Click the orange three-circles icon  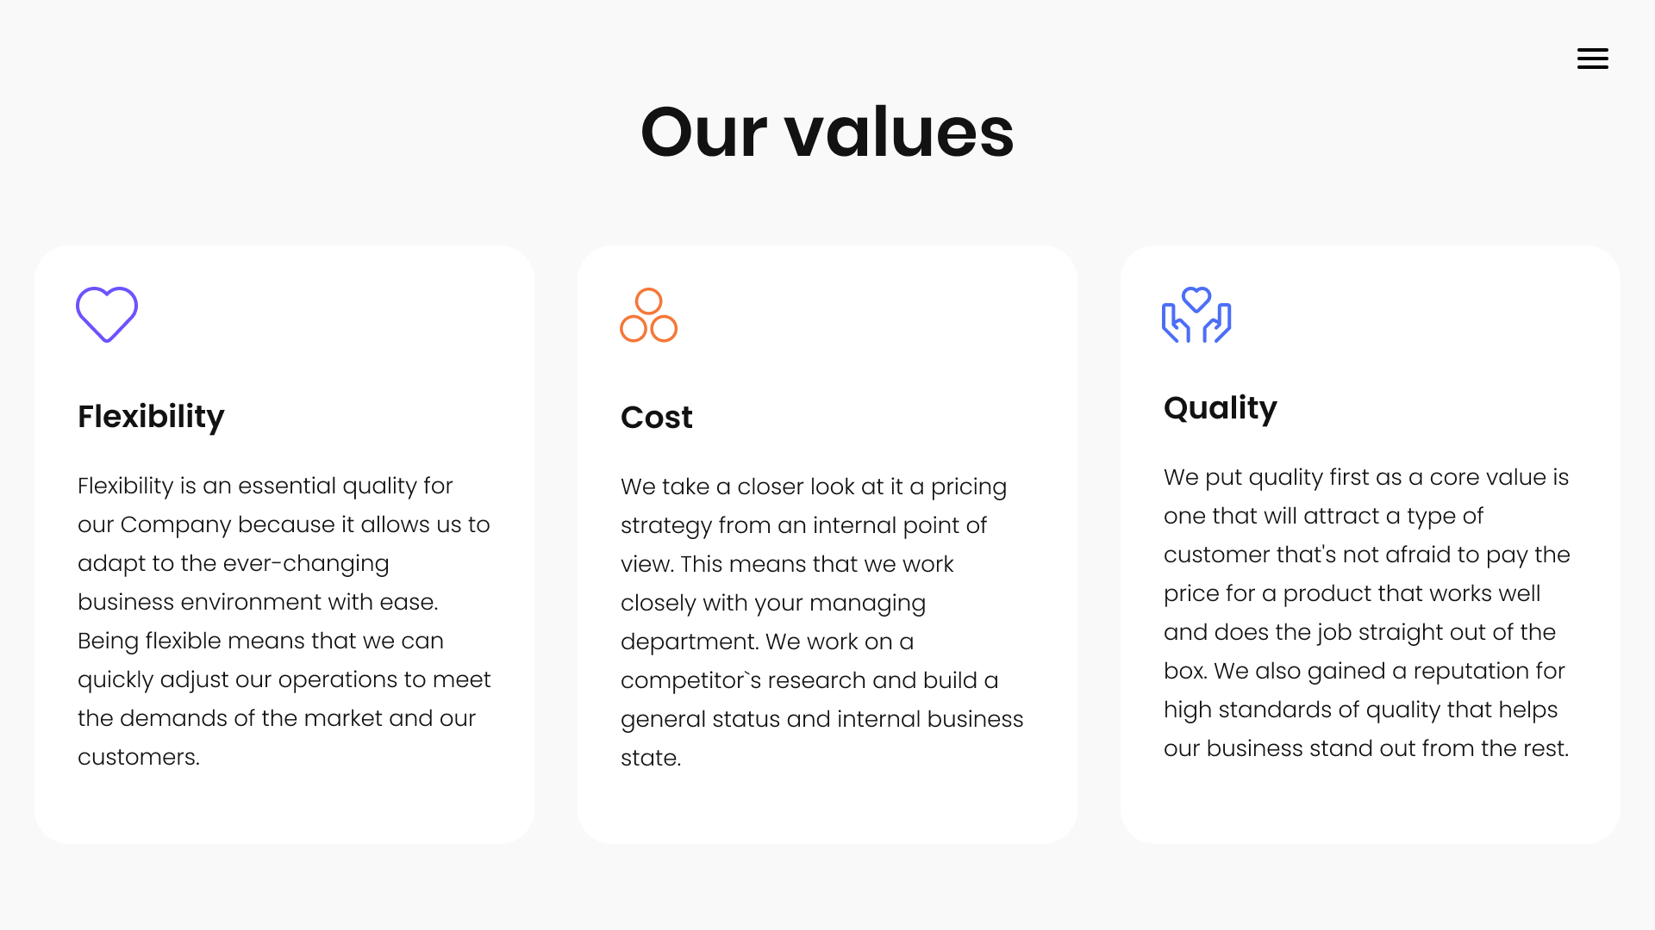pos(649,315)
